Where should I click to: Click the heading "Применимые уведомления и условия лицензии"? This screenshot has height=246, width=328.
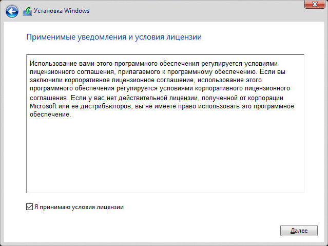click(x=113, y=37)
